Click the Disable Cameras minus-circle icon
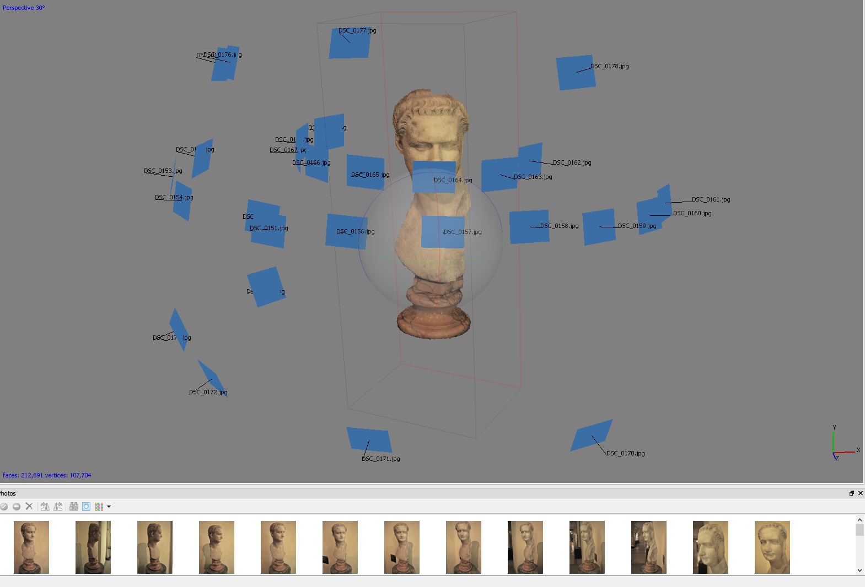865x587 pixels. tap(17, 507)
